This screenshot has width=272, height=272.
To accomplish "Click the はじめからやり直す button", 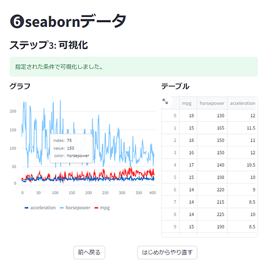I will [x=167, y=253].
